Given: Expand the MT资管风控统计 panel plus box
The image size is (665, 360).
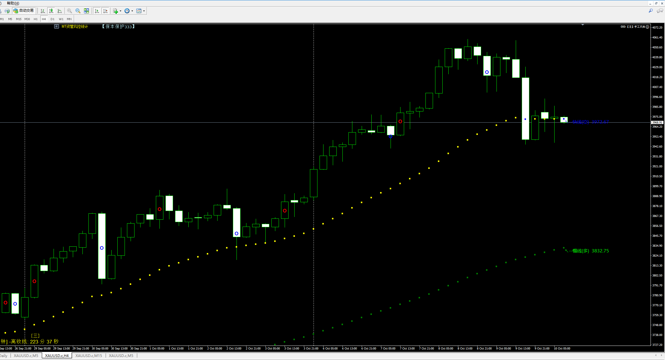Looking at the screenshot, I should coord(56,26).
